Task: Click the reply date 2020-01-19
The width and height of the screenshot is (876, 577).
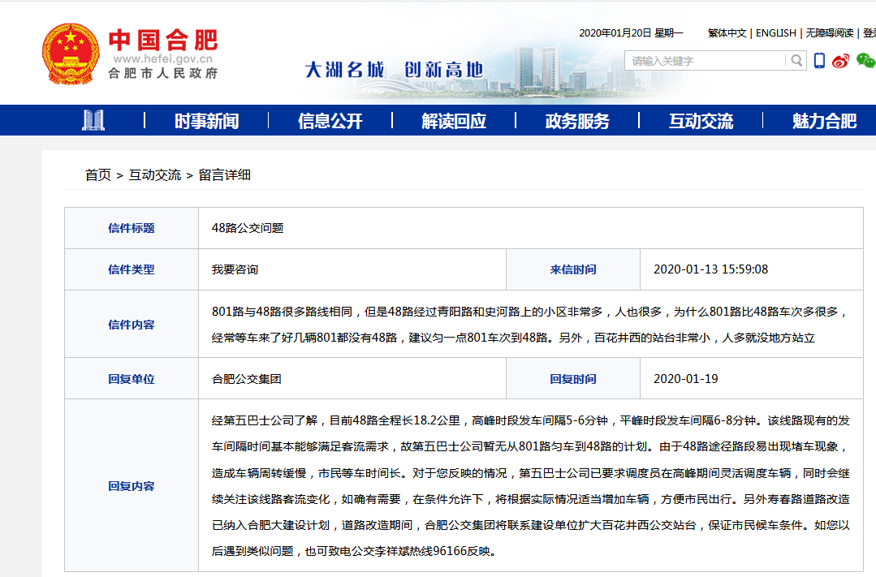Action: (685, 379)
